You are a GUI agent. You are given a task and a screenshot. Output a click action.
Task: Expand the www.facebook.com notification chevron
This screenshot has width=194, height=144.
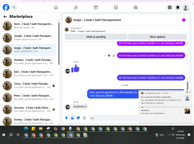point(169,93)
